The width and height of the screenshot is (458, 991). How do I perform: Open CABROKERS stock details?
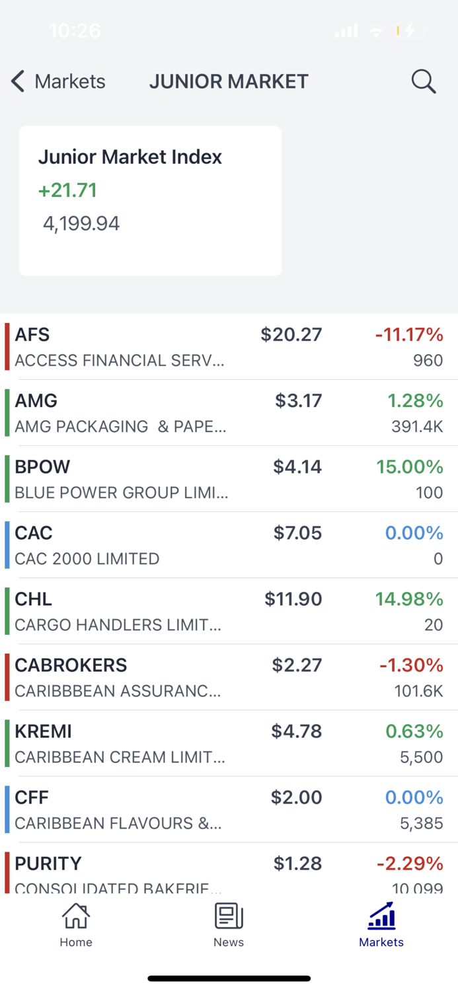(229, 677)
